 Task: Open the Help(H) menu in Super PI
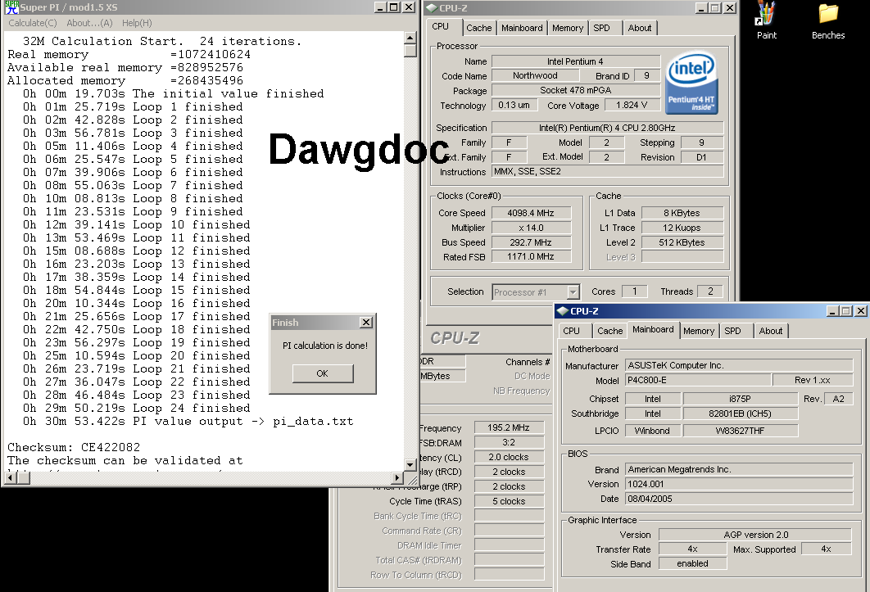pyautogui.click(x=137, y=23)
